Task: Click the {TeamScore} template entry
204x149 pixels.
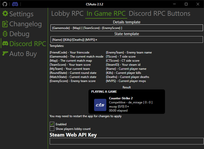Action: (70, 64)
